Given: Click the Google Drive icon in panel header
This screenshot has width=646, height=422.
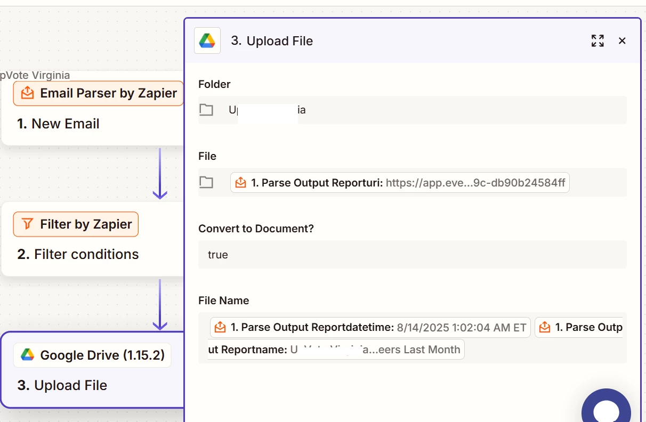Looking at the screenshot, I should click(x=207, y=41).
